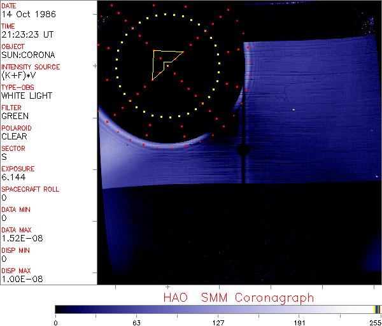Select the yellow-blue striped end of the color bar
This screenshot has height=326, width=382.
pyautogui.click(x=377, y=309)
